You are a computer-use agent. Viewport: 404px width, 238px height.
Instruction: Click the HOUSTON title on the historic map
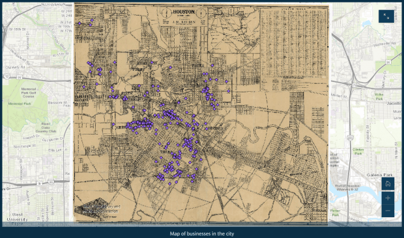coord(184,12)
